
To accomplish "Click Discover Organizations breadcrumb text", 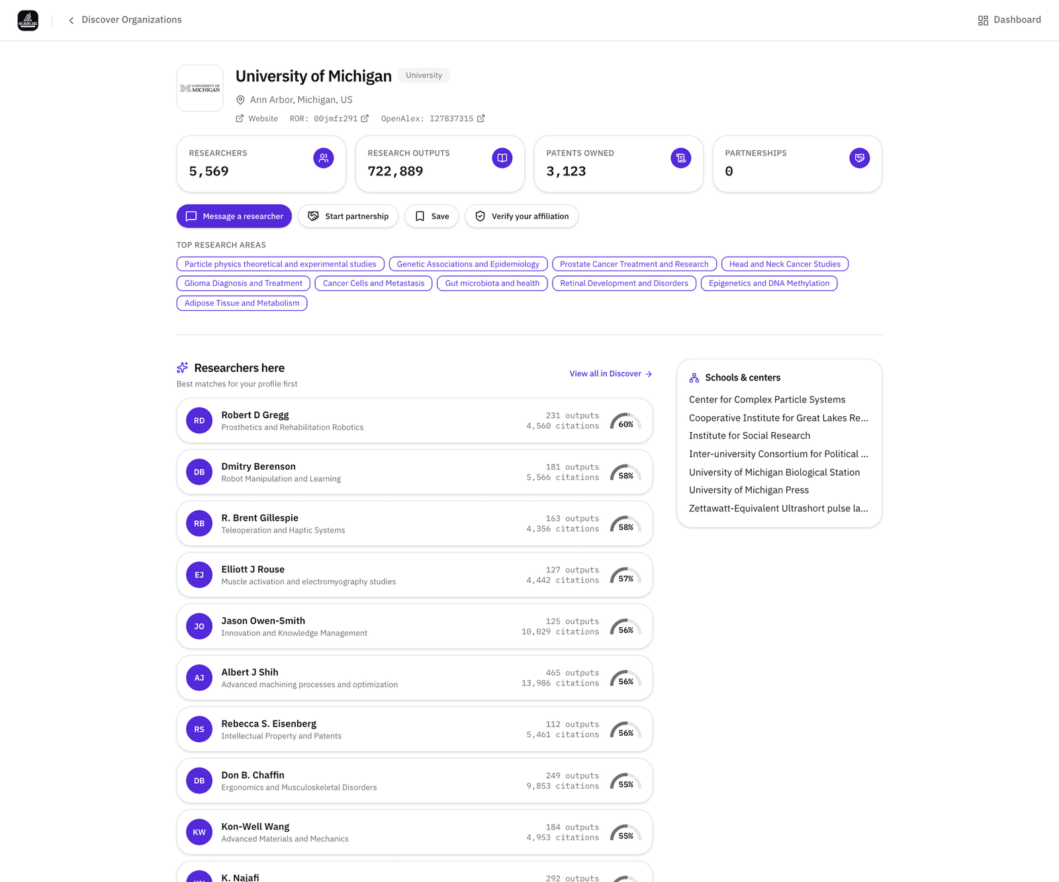I will tap(132, 20).
